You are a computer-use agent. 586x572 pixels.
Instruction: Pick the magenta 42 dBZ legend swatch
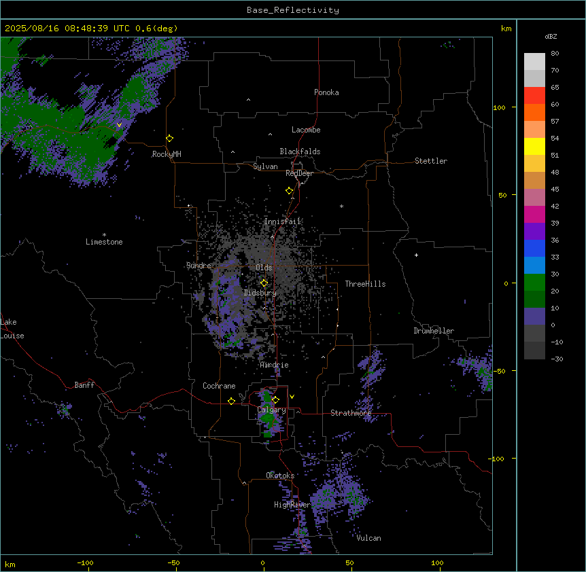534,214
